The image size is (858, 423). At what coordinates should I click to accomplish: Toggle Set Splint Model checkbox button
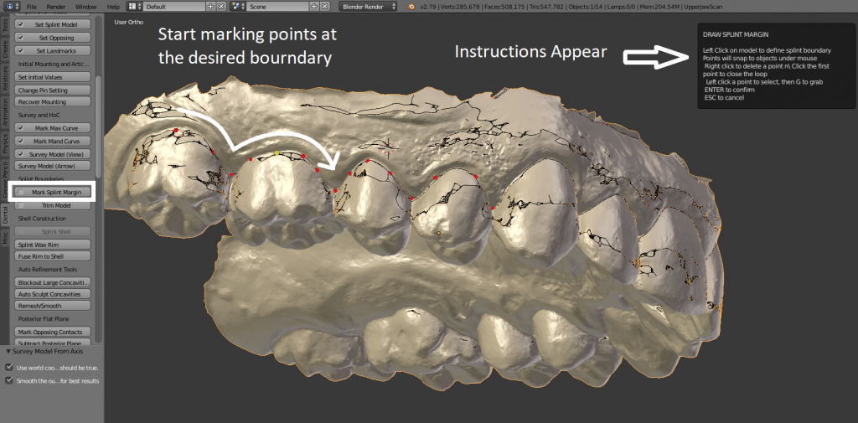point(53,24)
